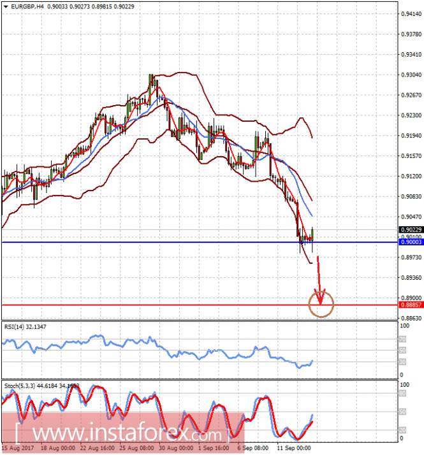
Task: Click the EURGBP,H4 chart title text
Action: point(27,6)
